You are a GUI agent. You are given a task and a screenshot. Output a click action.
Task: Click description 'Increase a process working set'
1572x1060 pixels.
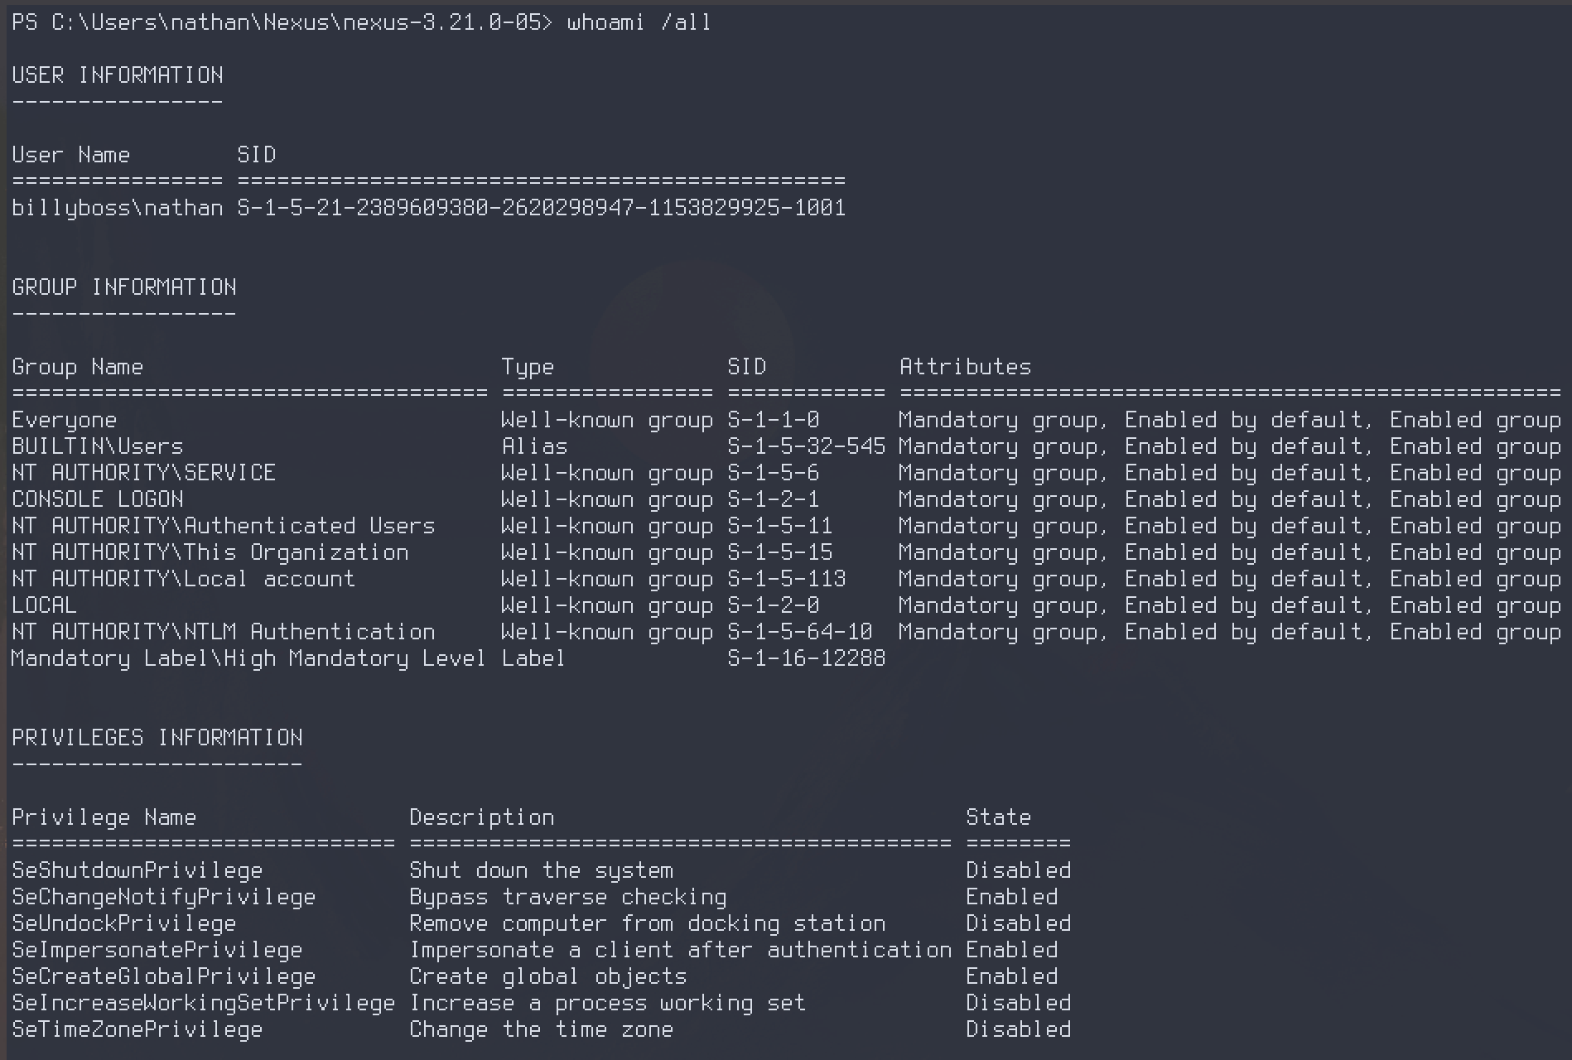tap(608, 1003)
